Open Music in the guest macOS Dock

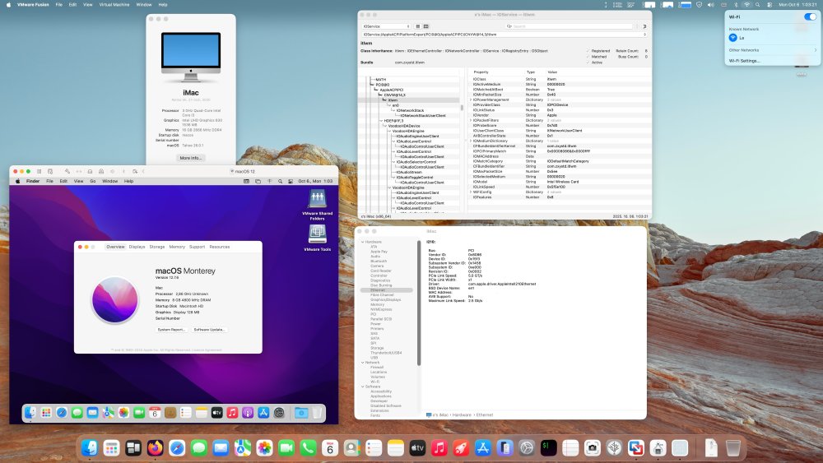[x=233, y=413]
